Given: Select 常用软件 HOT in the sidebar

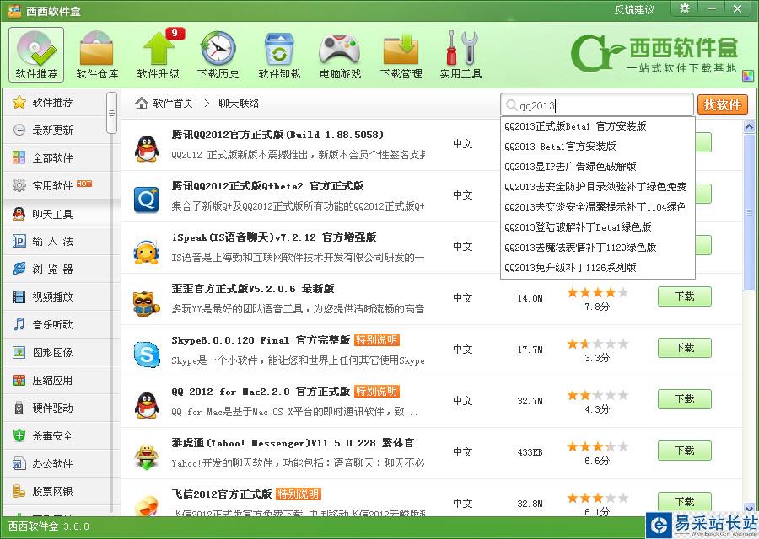Looking at the screenshot, I should (55, 185).
